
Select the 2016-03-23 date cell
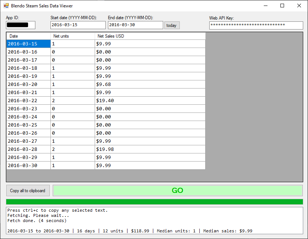28,108
